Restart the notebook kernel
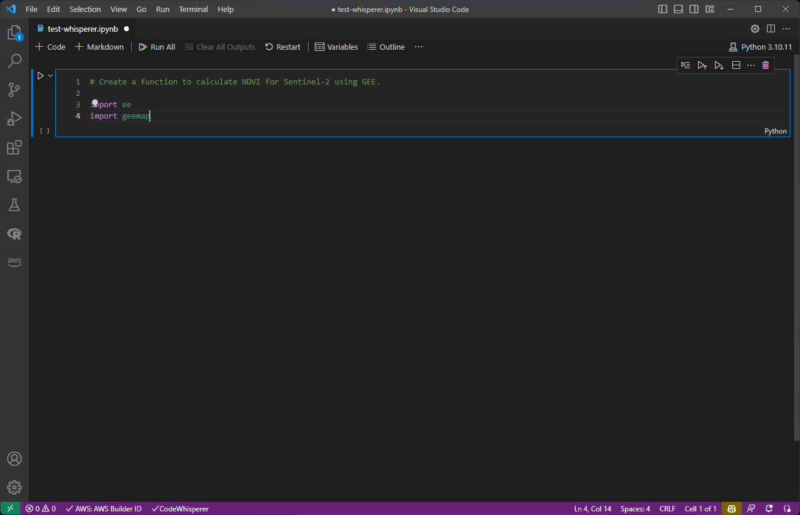 click(282, 47)
